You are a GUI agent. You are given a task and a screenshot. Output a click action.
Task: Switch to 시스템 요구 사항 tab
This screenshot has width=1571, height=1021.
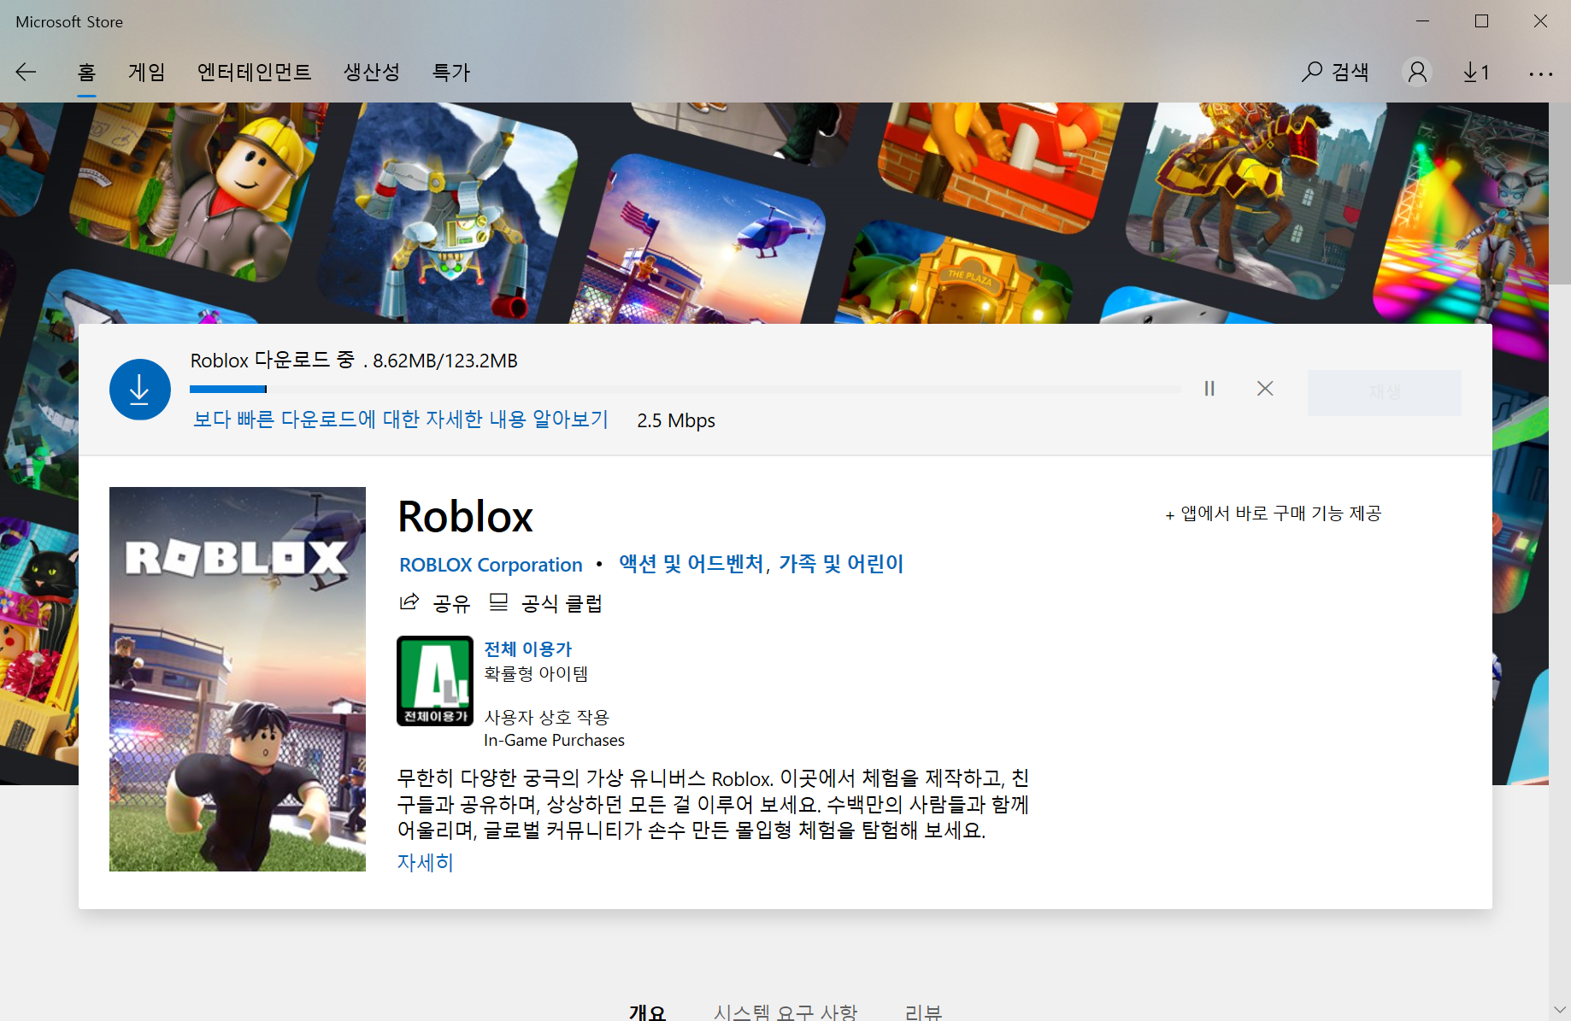click(785, 1012)
